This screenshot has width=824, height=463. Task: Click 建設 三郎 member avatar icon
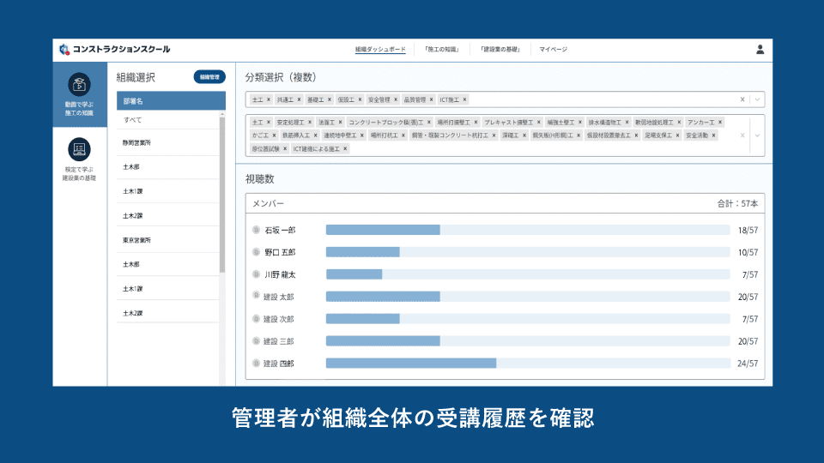pyautogui.click(x=256, y=340)
